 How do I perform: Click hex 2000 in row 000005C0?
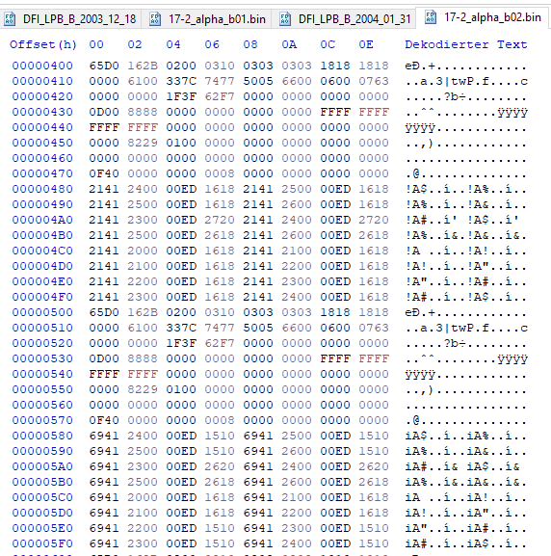[x=143, y=497]
